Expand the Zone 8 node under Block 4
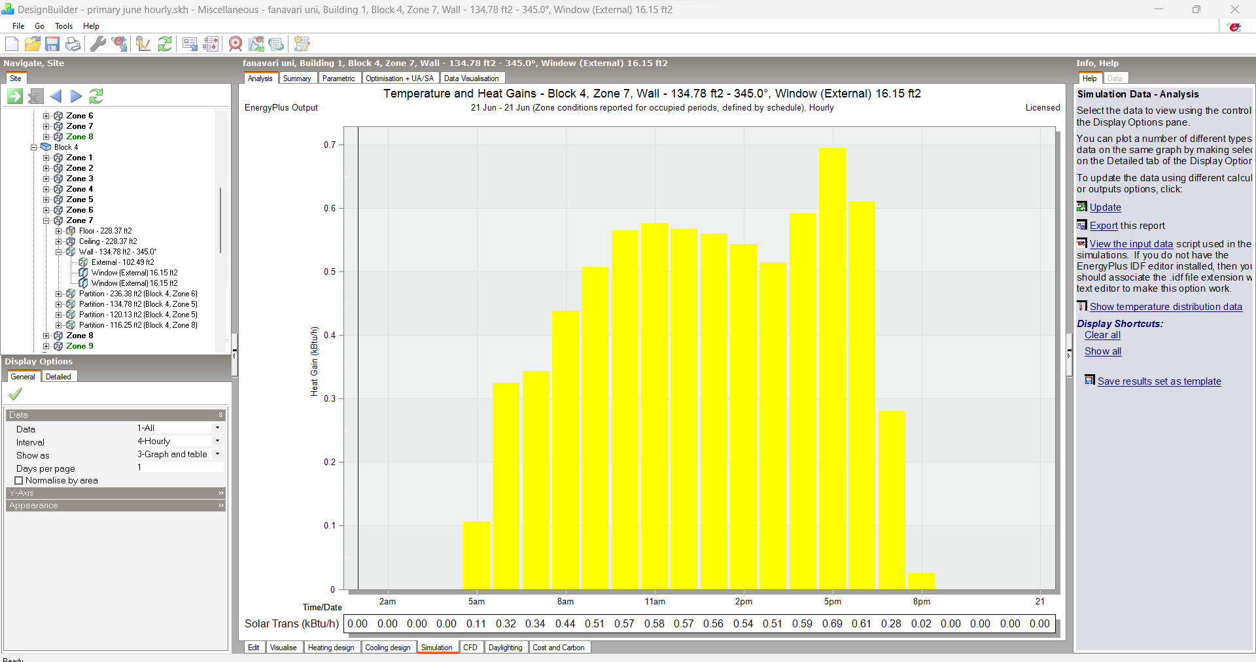The height and width of the screenshot is (662, 1256). 46,336
